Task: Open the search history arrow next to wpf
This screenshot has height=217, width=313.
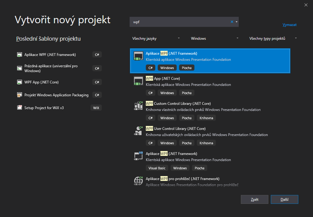Action: point(237,22)
